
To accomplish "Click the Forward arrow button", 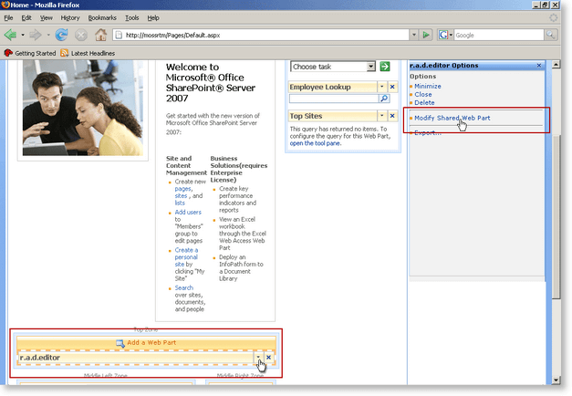I will (x=36, y=35).
